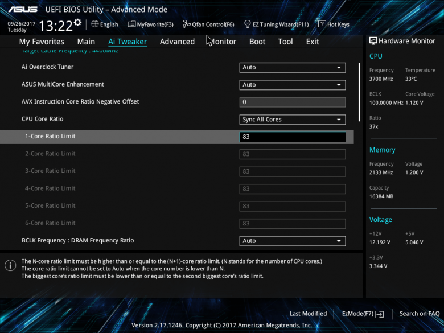The height and width of the screenshot is (333, 444).
Task: Select the Ai Tweaker tab
Action: point(128,42)
